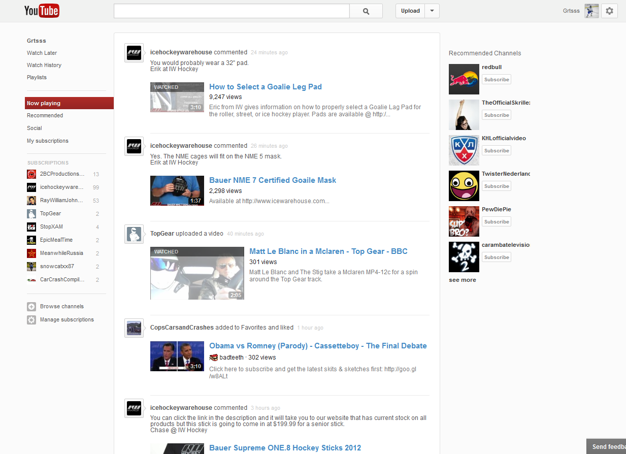This screenshot has height=454, width=626.
Task: Click the carambatelevision skull channel image
Action: coord(464,257)
